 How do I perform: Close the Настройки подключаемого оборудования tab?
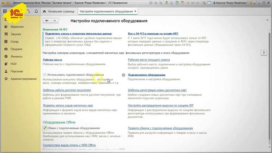tap(135, 11)
